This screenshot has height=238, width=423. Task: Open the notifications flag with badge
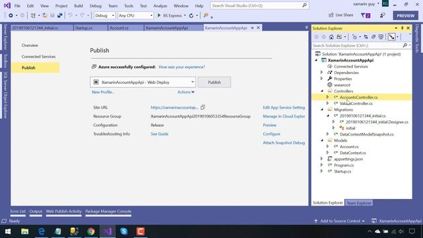(365, 16)
